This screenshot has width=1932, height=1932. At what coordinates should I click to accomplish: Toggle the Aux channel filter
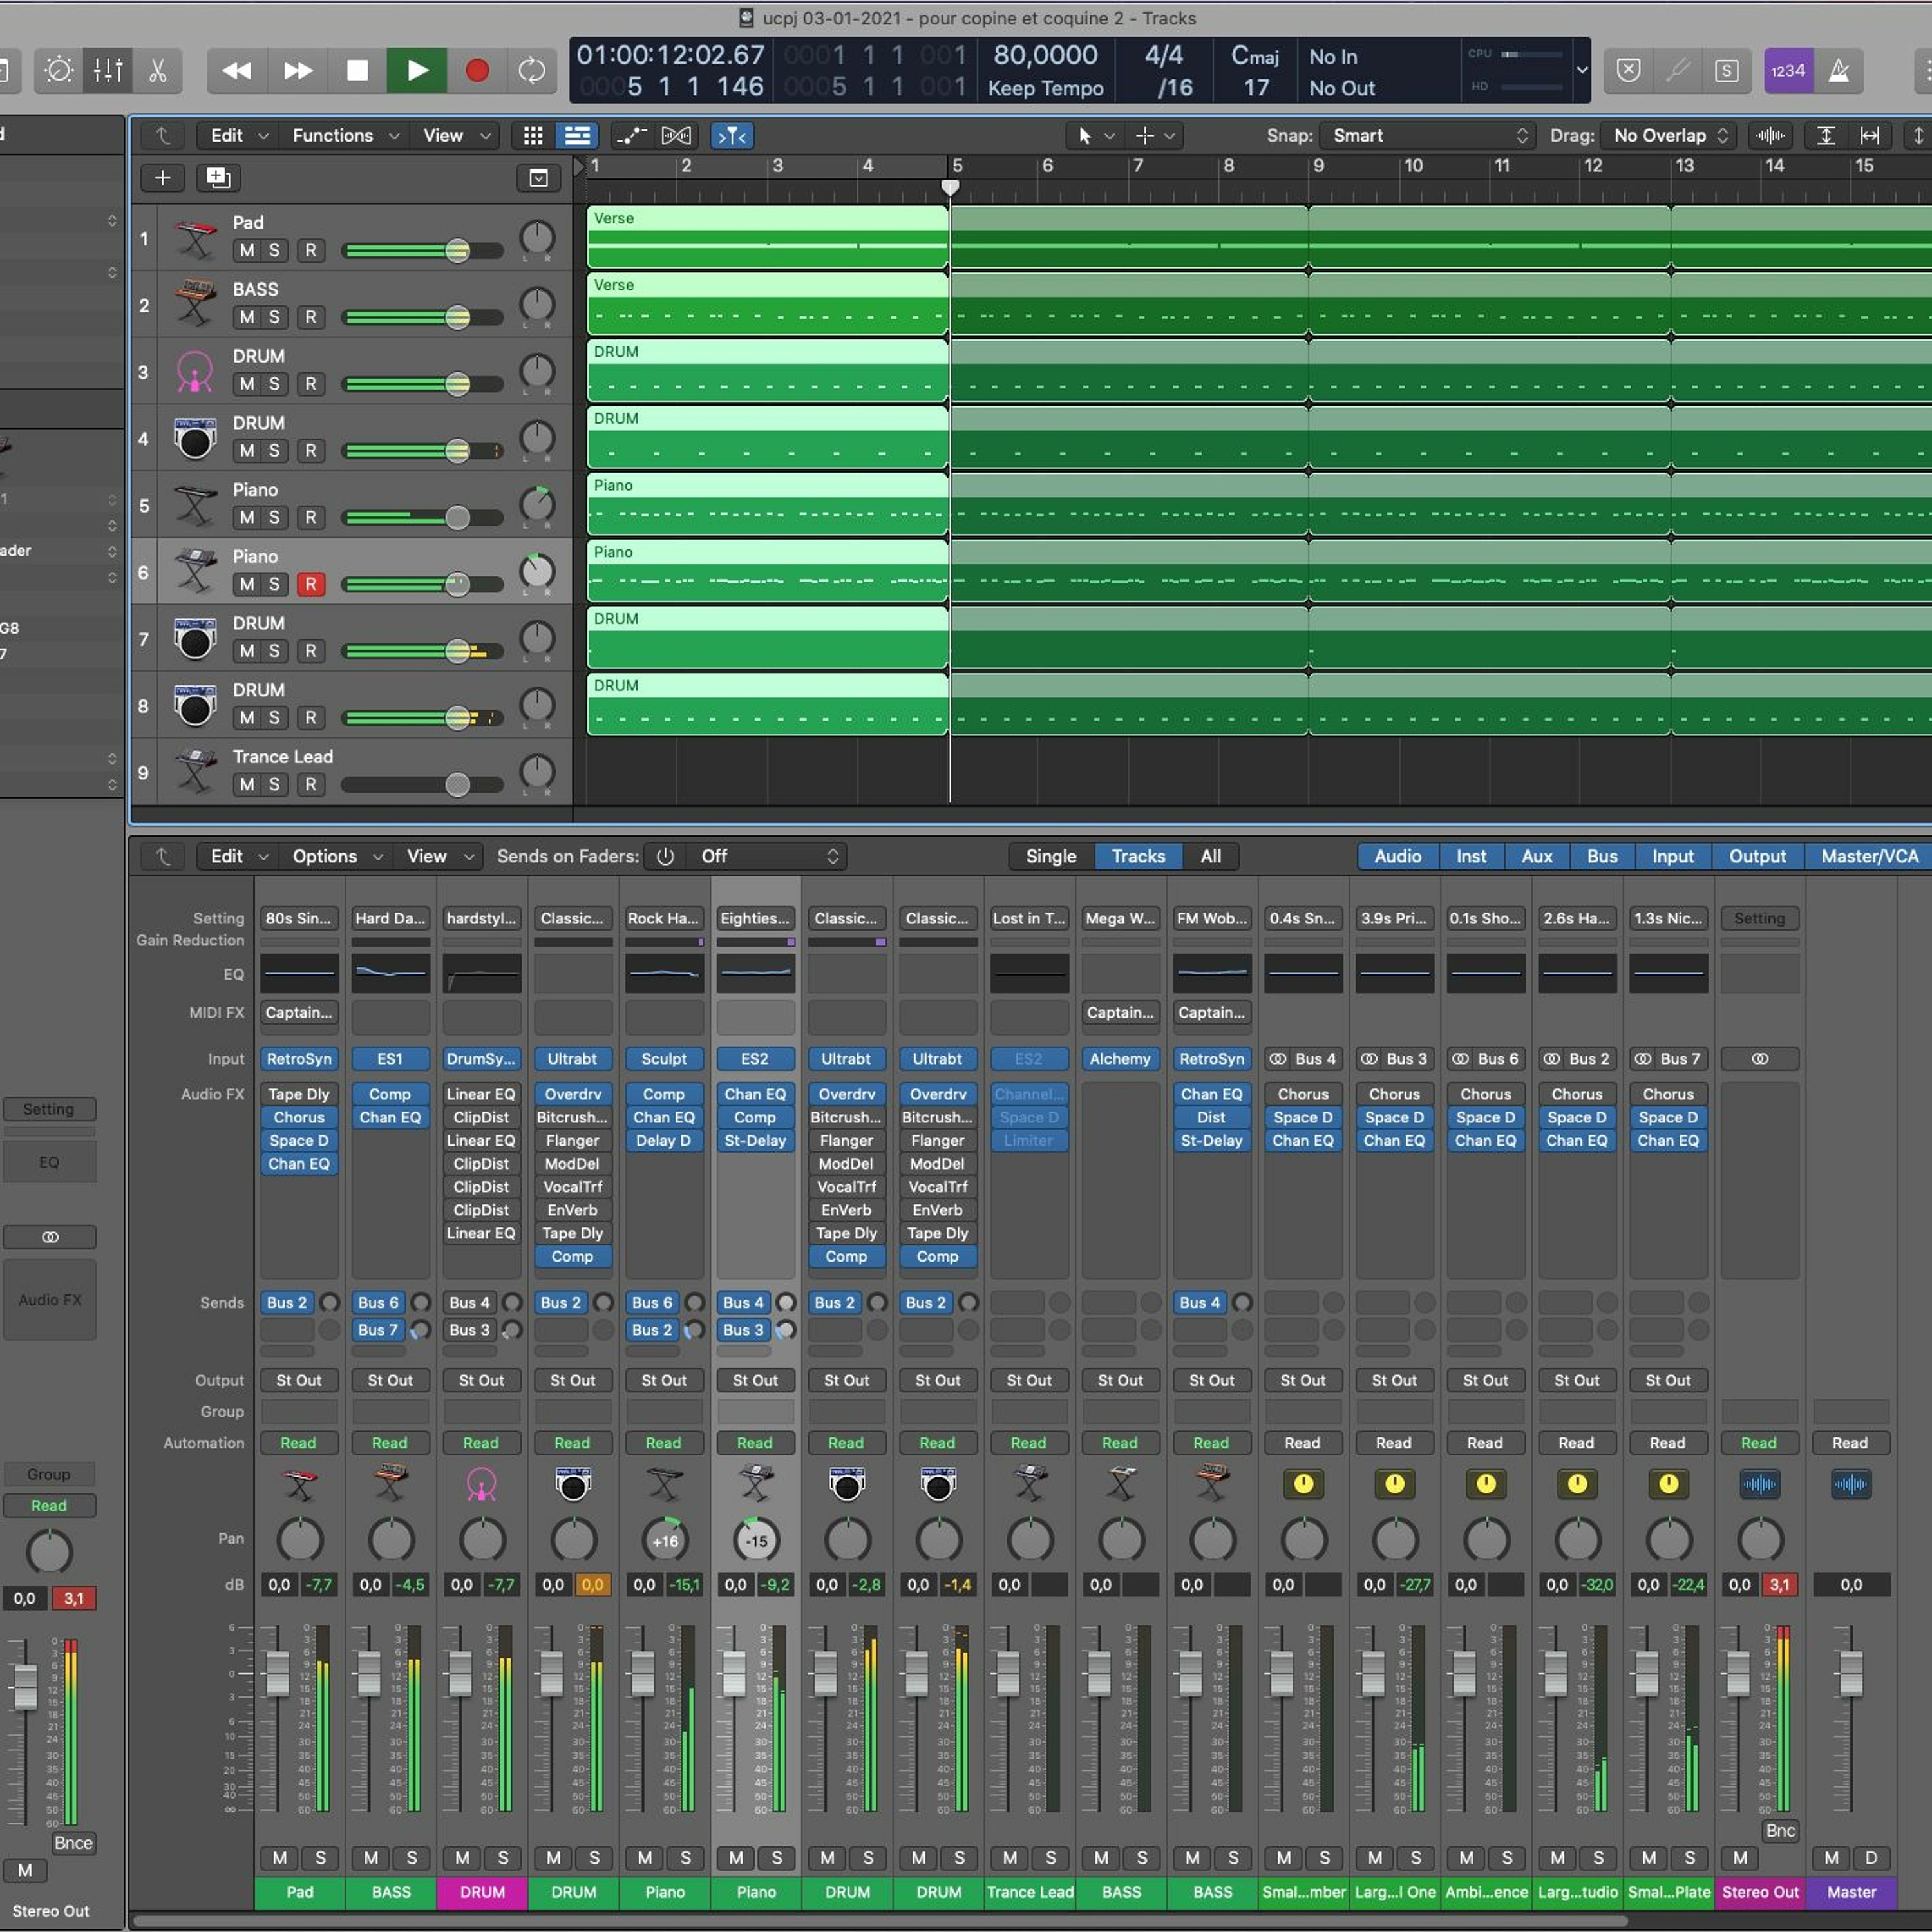1537,856
